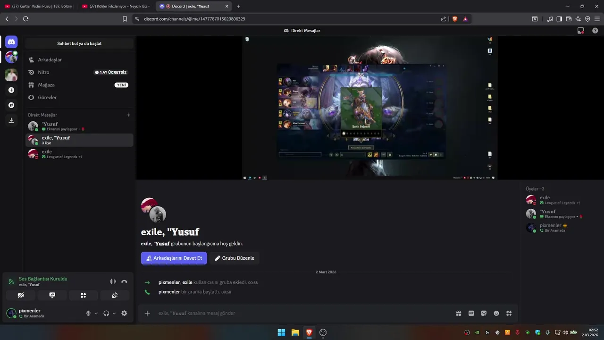
Task: Open Windows Start menu
Action: pos(281,332)
